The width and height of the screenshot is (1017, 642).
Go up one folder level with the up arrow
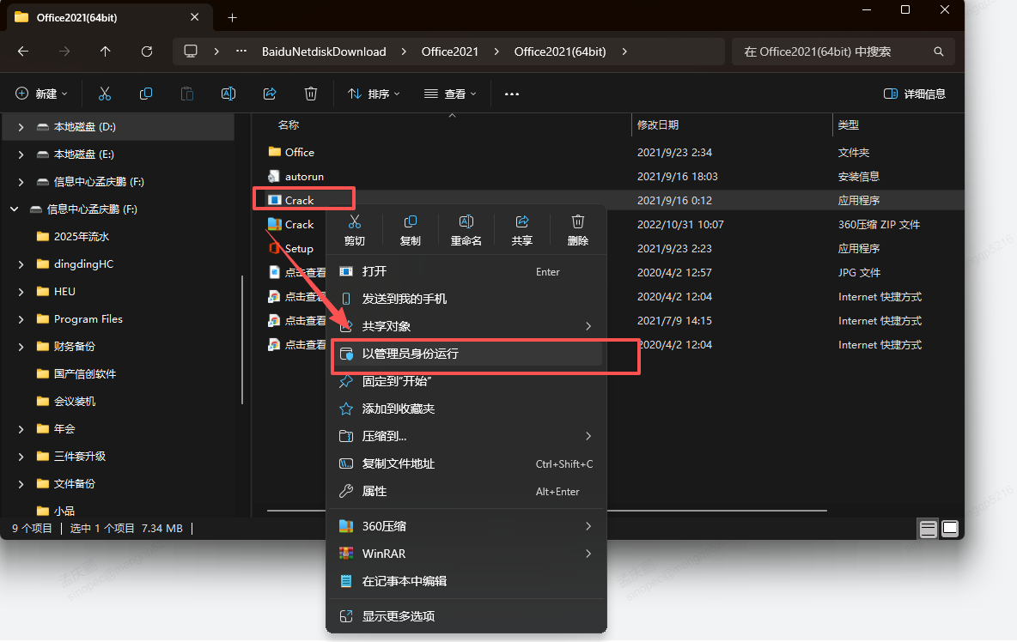coord(106,51)
